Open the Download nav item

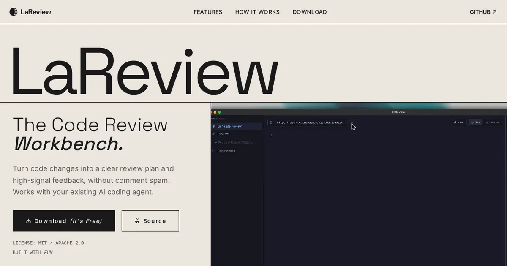pos(310,12)
